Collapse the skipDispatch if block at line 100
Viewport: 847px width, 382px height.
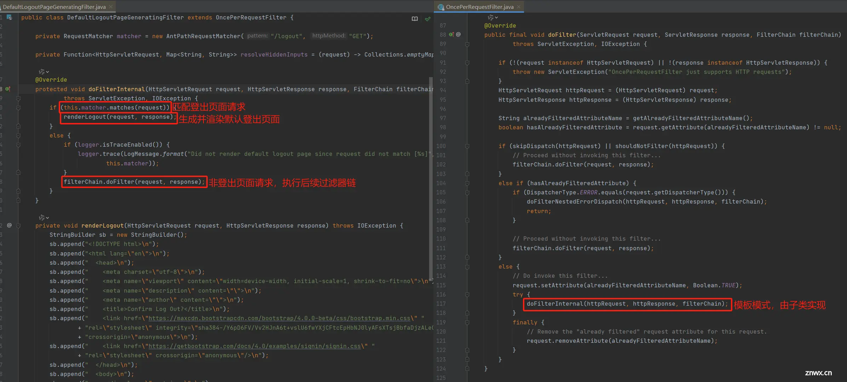(467, 146)
